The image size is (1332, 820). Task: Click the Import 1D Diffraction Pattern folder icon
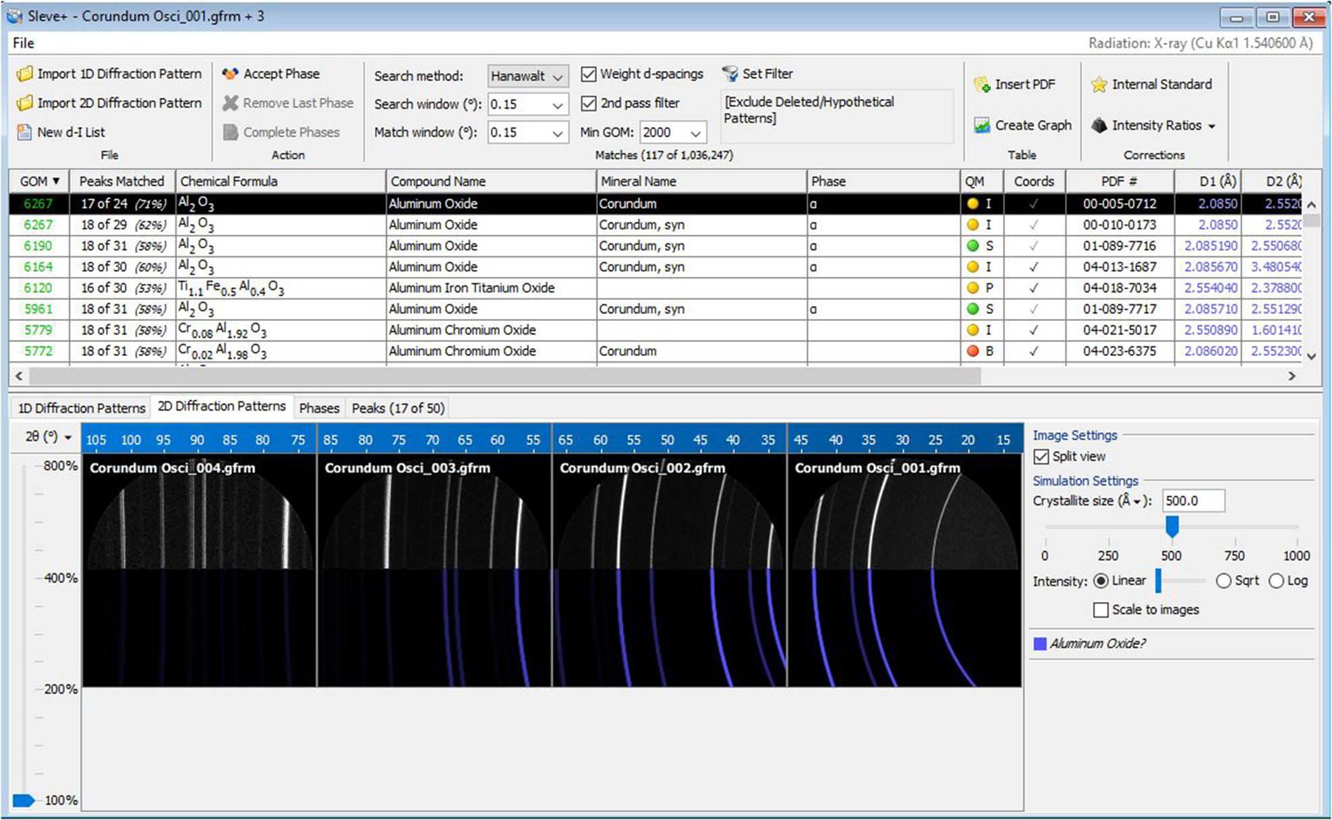[24, 74]
